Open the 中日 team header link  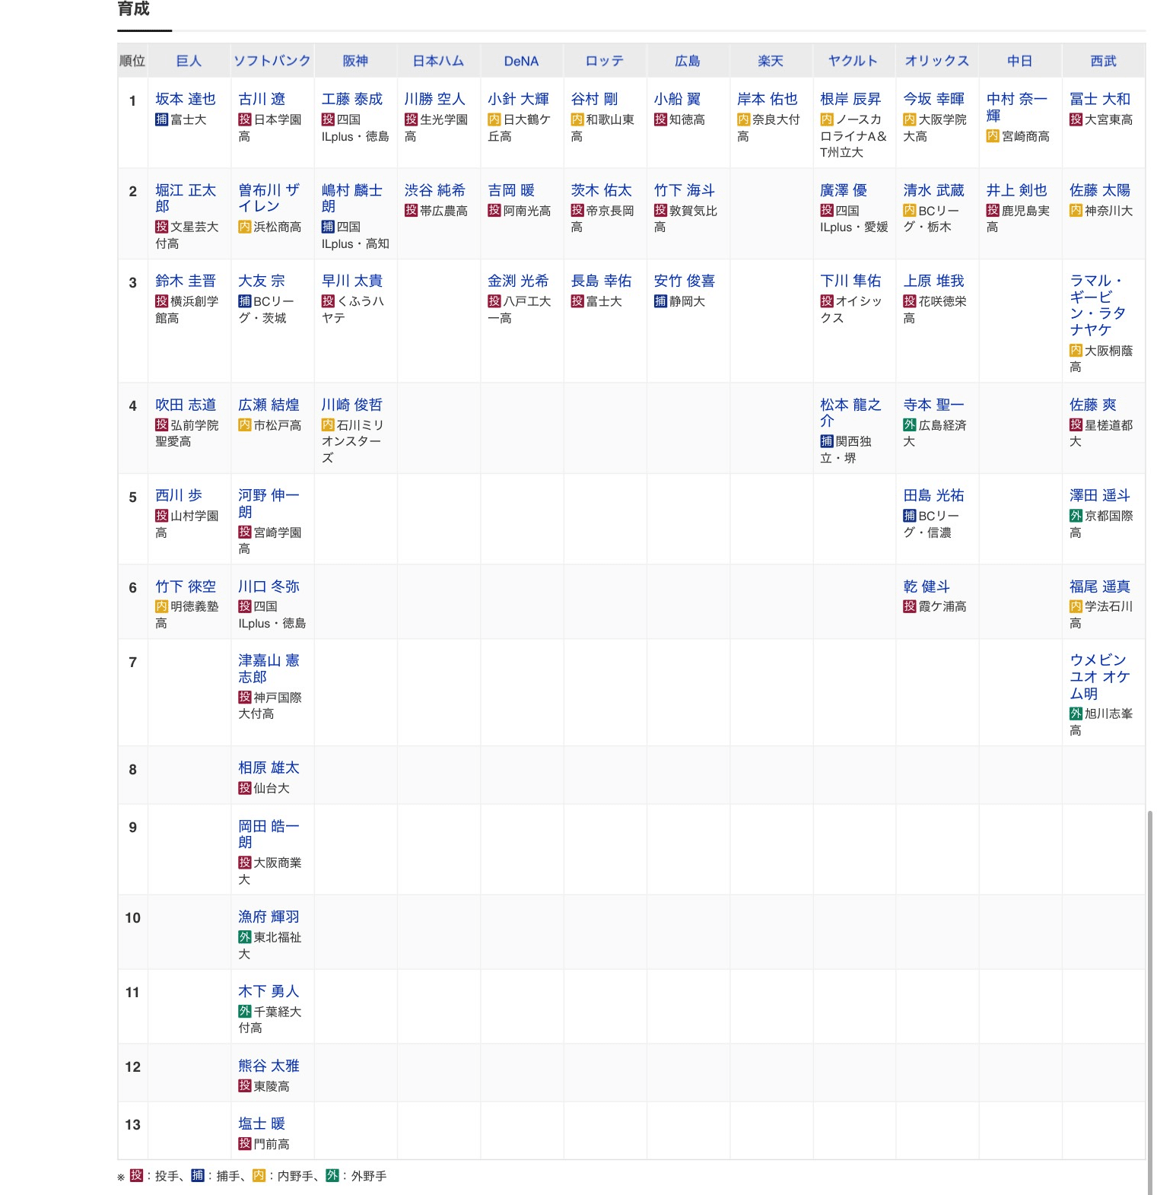(1020, 61)
